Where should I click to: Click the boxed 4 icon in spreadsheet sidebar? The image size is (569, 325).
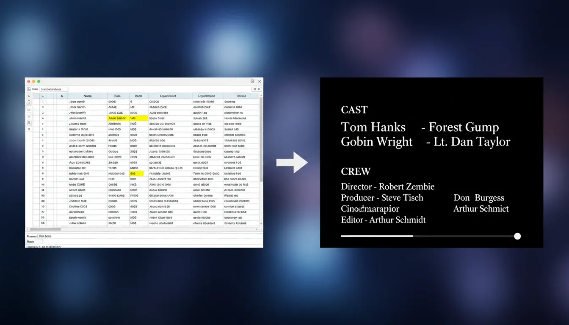tap(29, 96)
